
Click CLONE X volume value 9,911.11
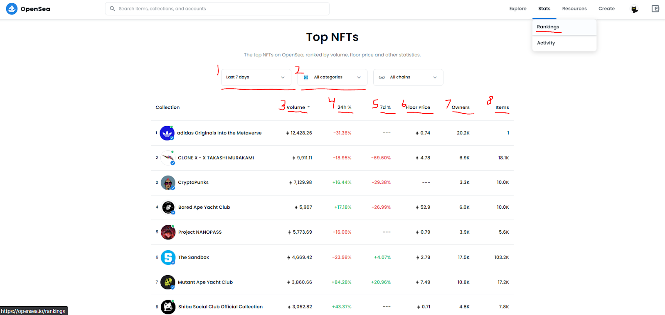304,158
